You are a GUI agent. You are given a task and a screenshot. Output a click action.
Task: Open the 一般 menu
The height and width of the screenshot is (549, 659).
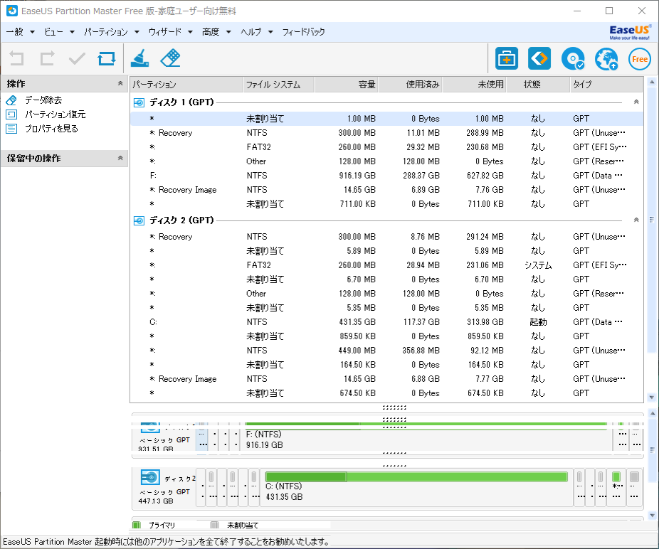[20, 32]
